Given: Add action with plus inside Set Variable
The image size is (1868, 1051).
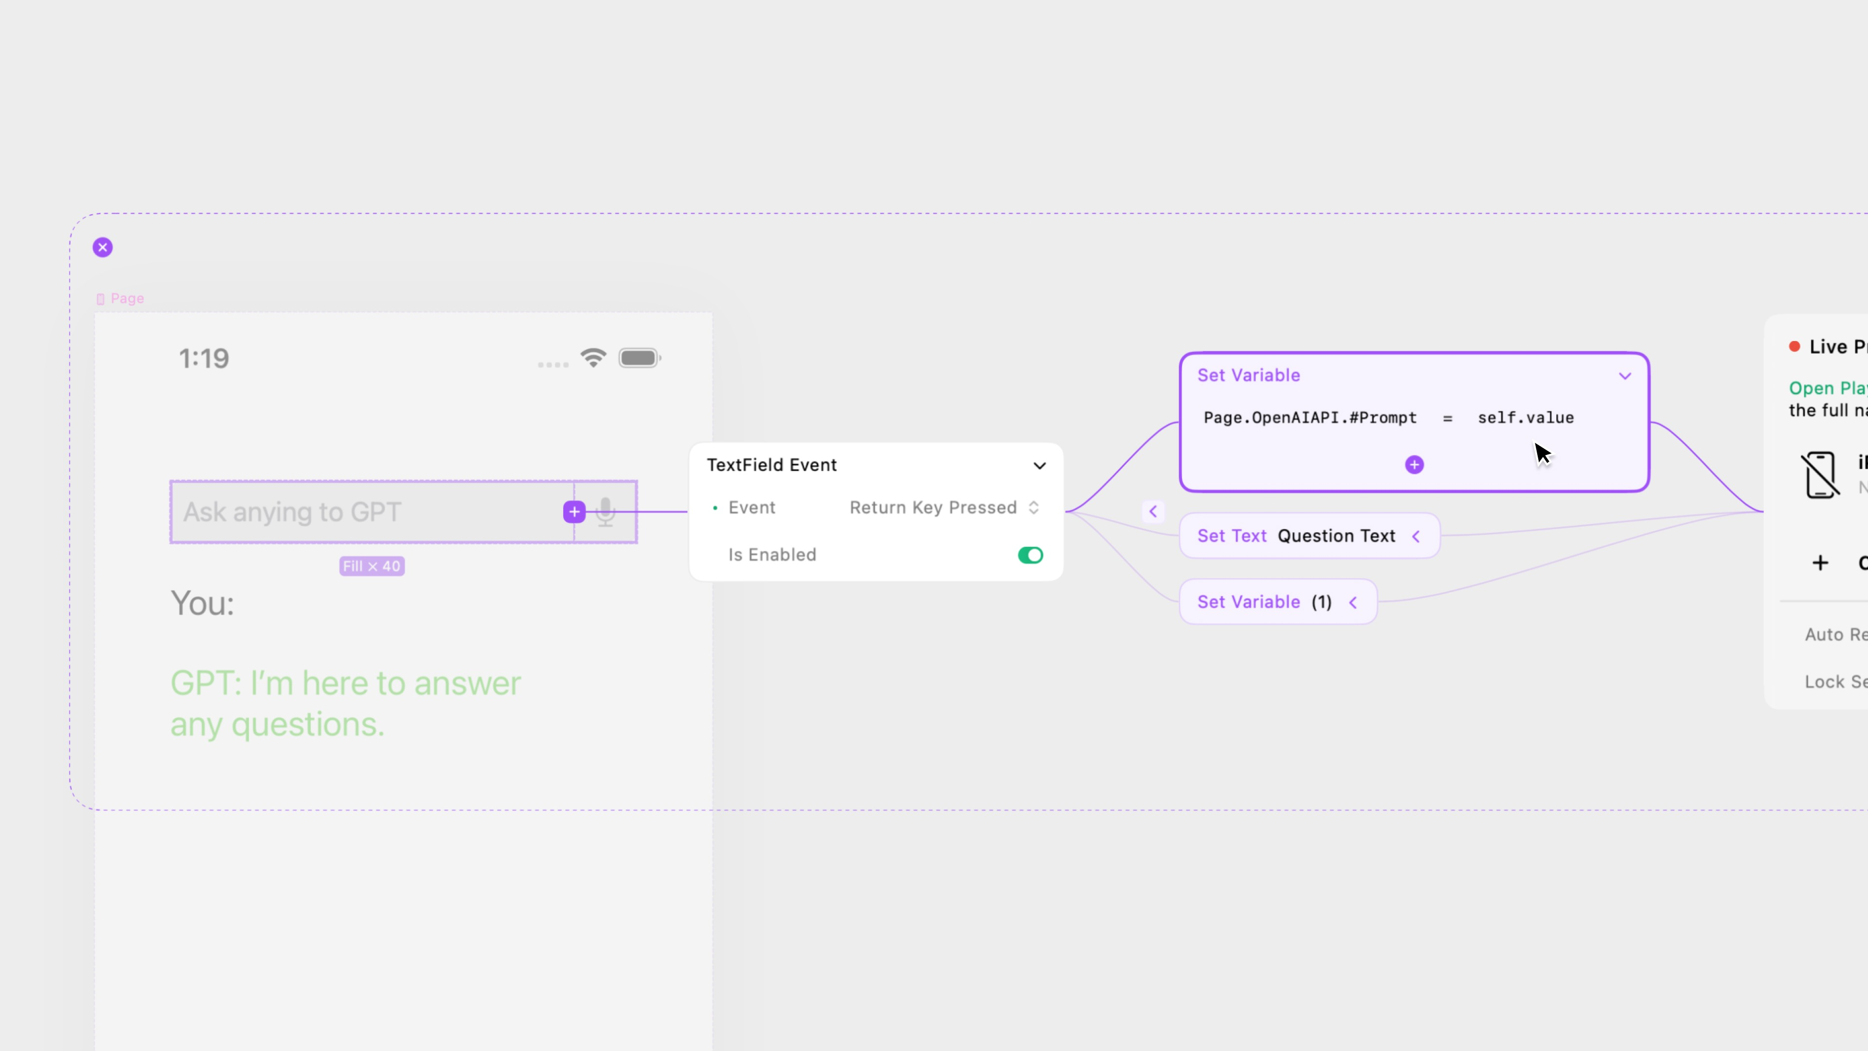Looking at the screenshot, I should pos(1414,465).
